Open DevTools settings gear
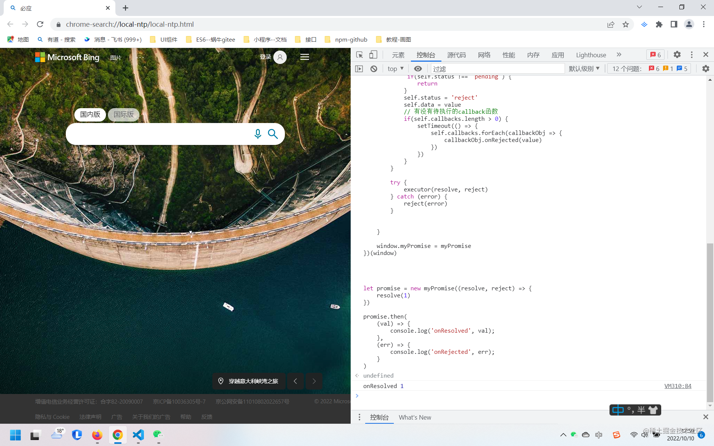 677,55
